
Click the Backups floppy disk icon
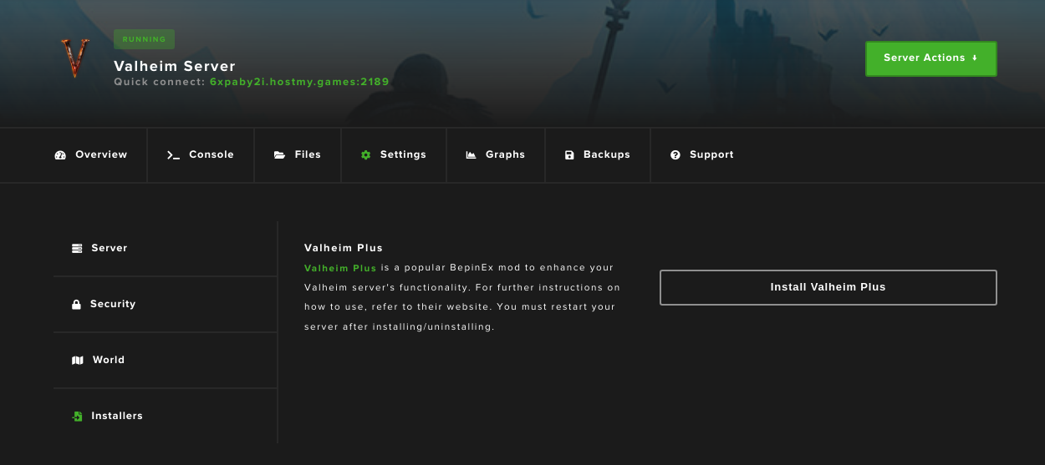(x=569, y=155)
